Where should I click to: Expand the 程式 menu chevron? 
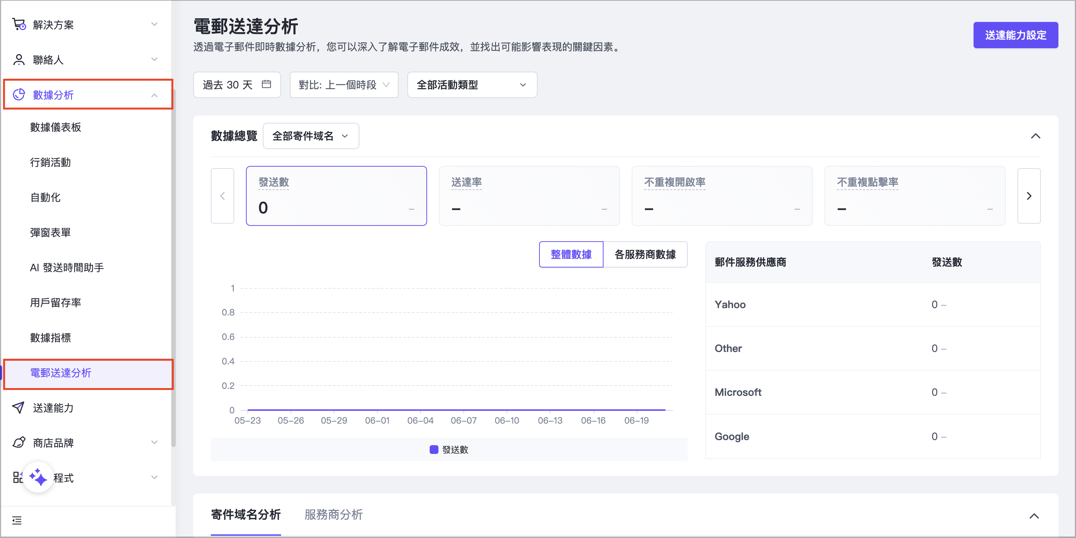(x=154, y=477)
